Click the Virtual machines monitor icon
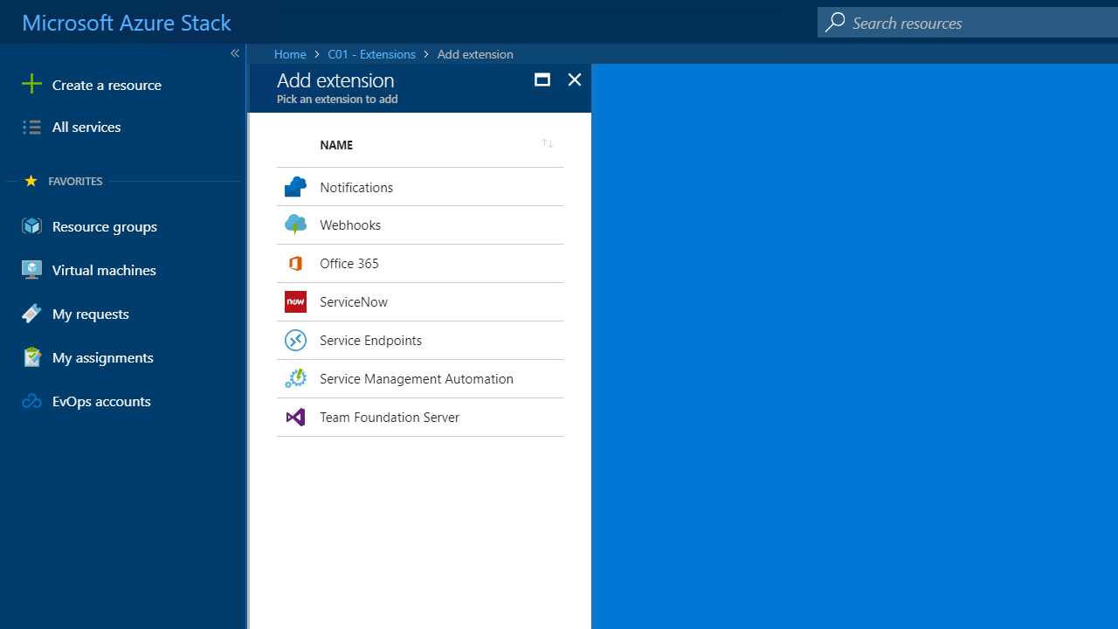 pos(32,270)
